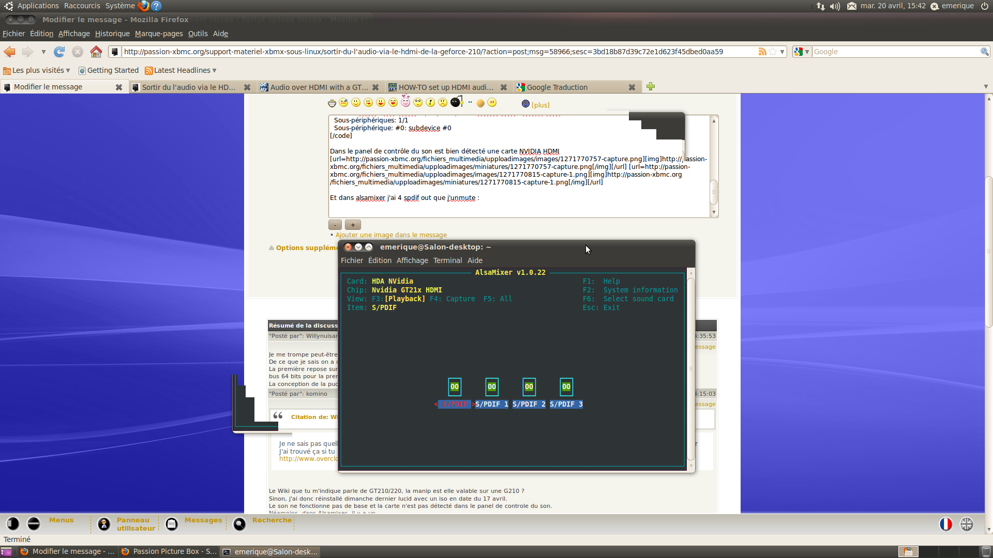Open the search engine selector dropdown
This screenshot has width=993, height=558.
[x=802, y=52]
